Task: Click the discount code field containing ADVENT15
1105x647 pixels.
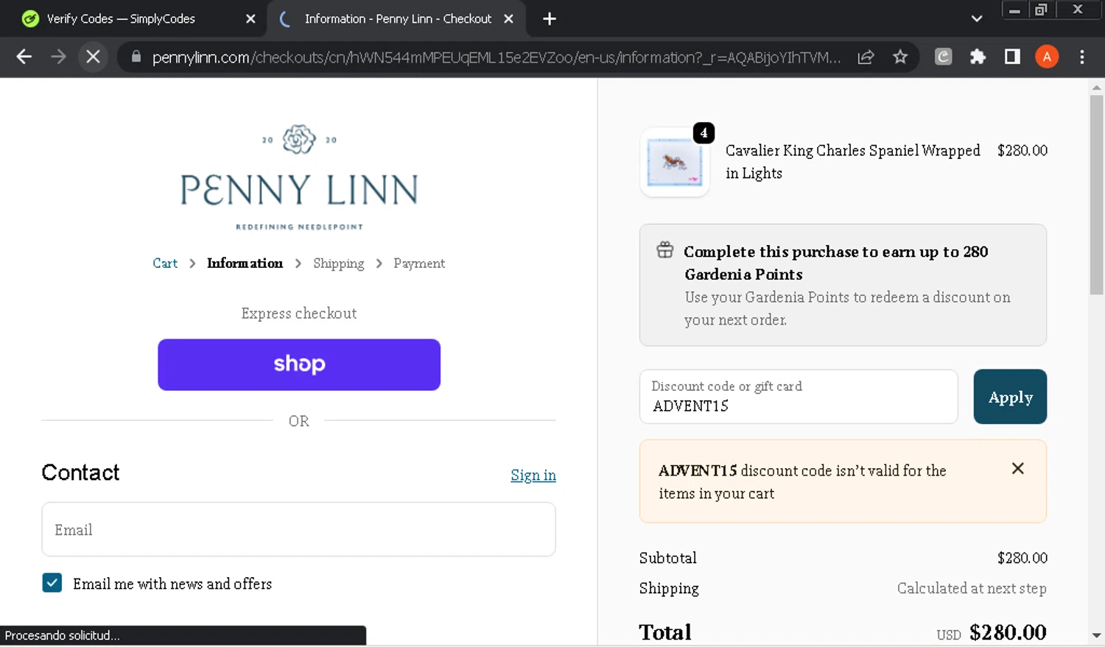Action: pos(799,397)
